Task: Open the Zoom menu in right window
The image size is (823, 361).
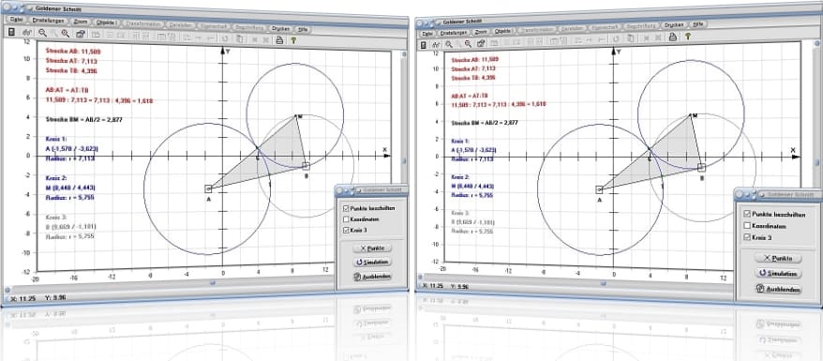Action: pyautogui.click(x=481, y=32)
